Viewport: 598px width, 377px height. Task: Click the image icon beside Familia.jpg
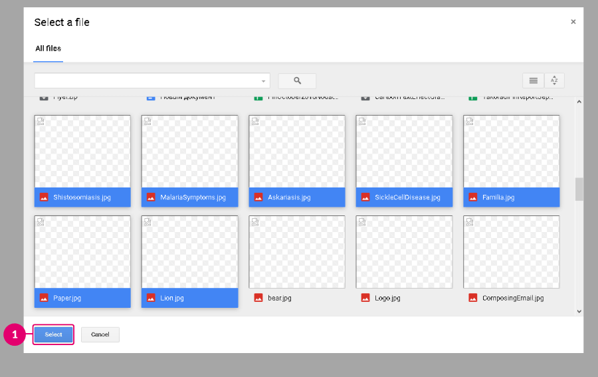click(473, 197)
